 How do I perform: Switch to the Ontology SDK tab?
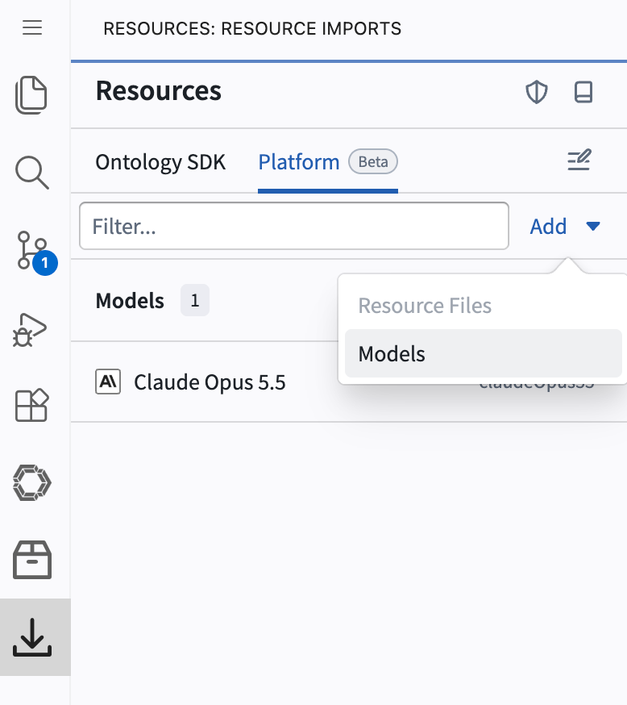(x=160, y=162)
